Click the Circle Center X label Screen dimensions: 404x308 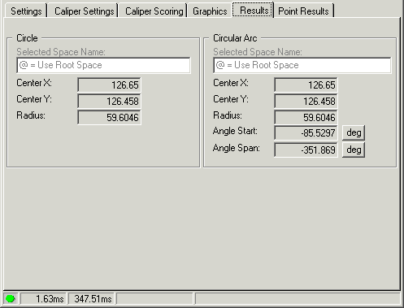click(34, 83)
